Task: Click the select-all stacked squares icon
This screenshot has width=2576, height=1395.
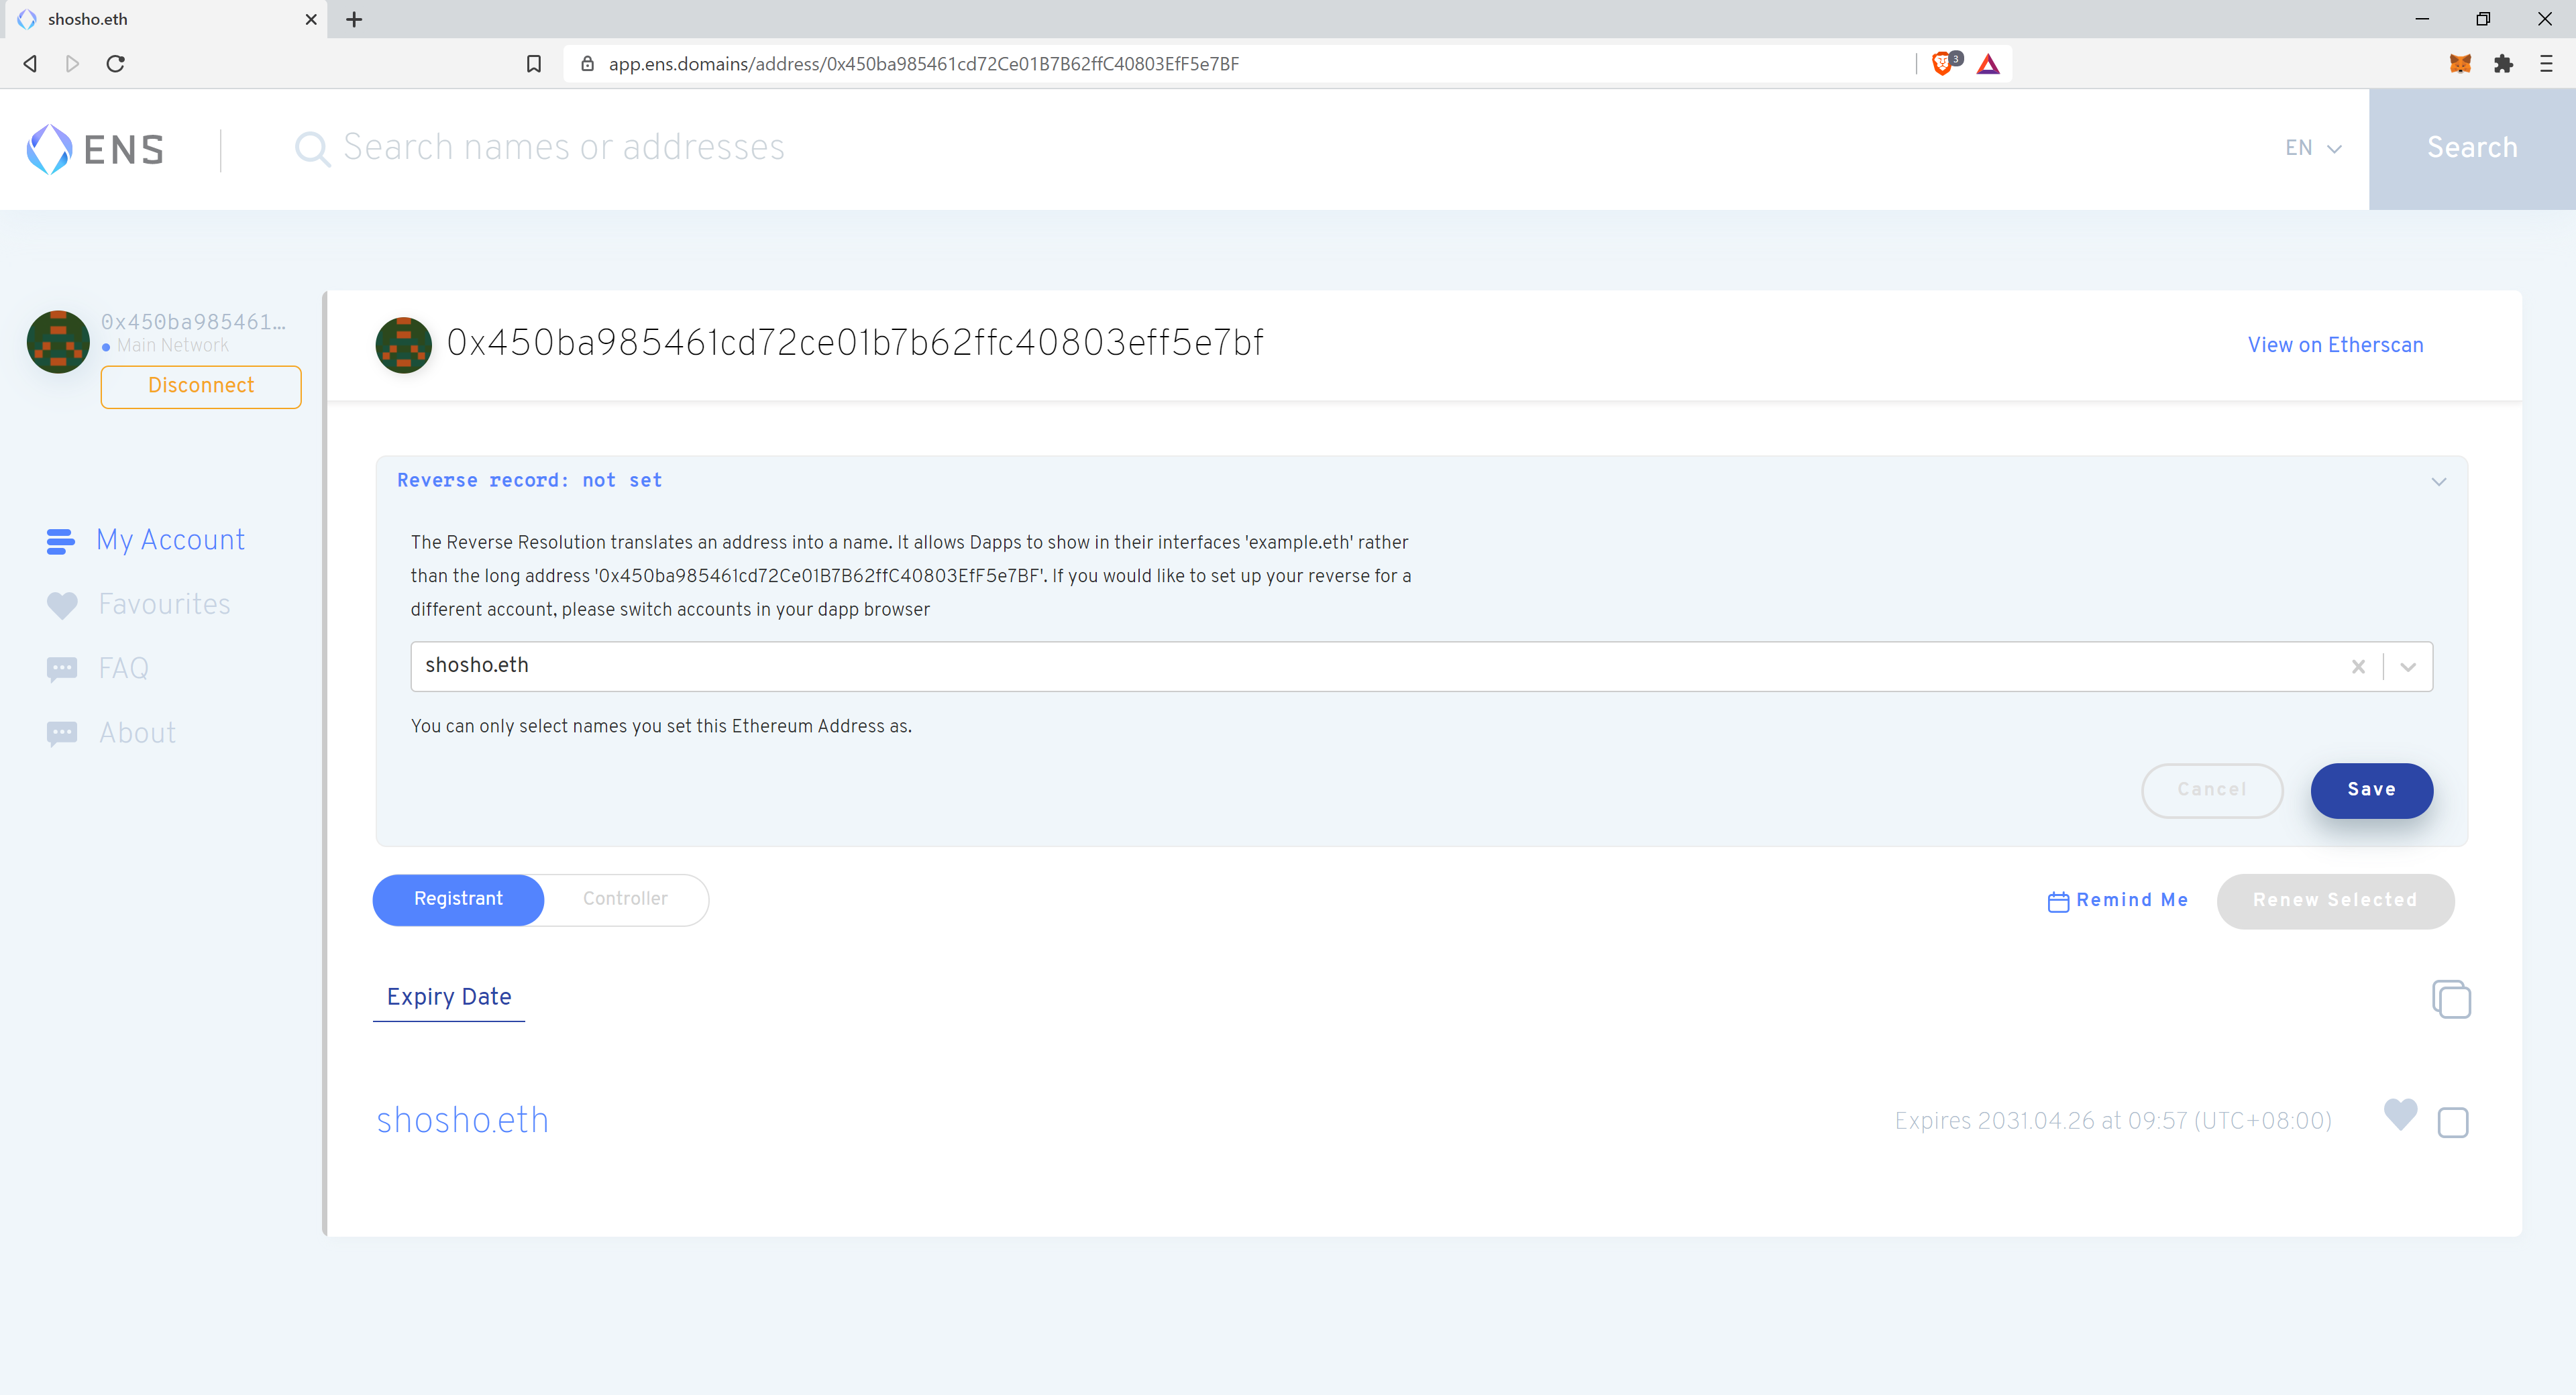Action: 2451,999
